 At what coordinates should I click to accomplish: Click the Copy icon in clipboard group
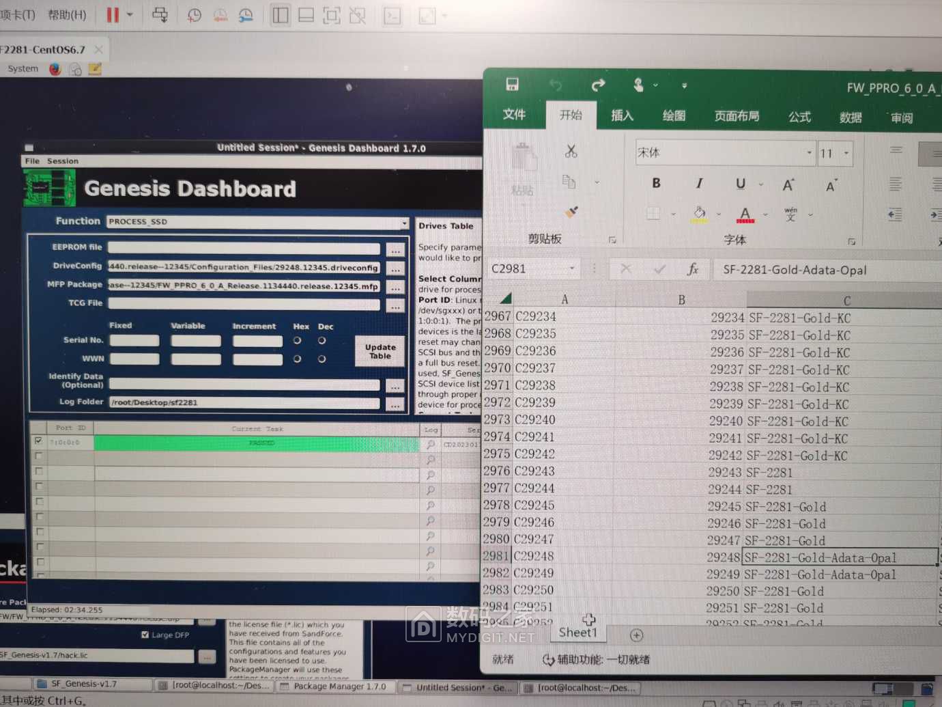[569, 182]
